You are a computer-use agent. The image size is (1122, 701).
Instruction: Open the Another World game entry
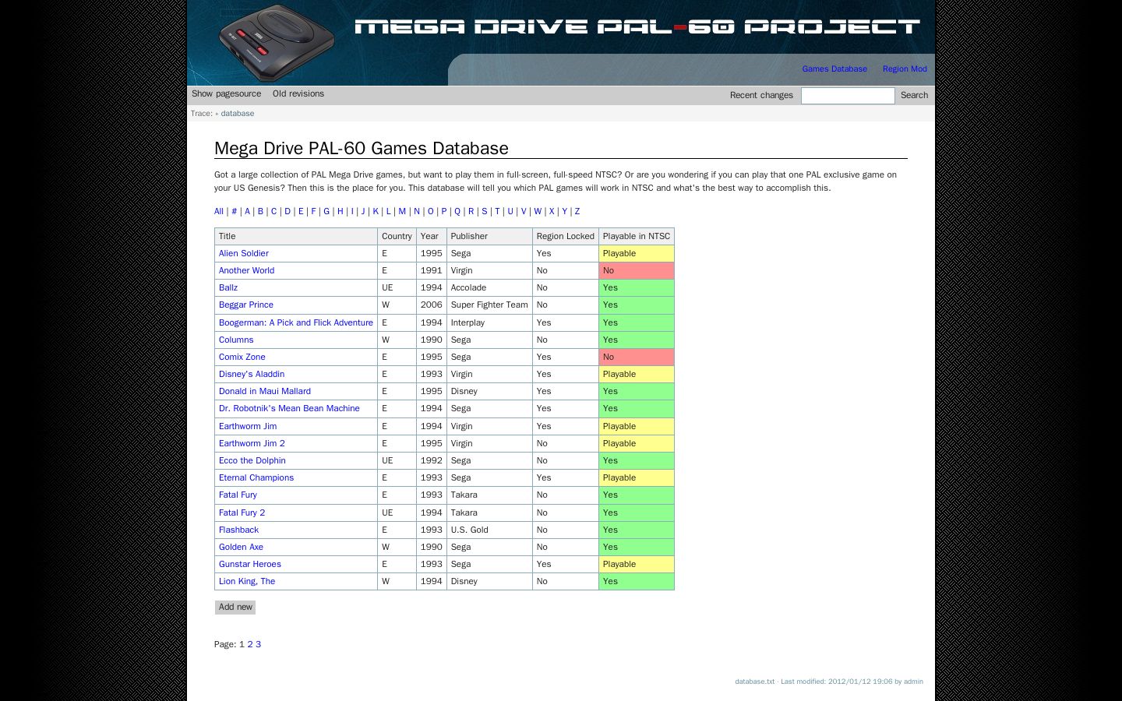point(246,271)
